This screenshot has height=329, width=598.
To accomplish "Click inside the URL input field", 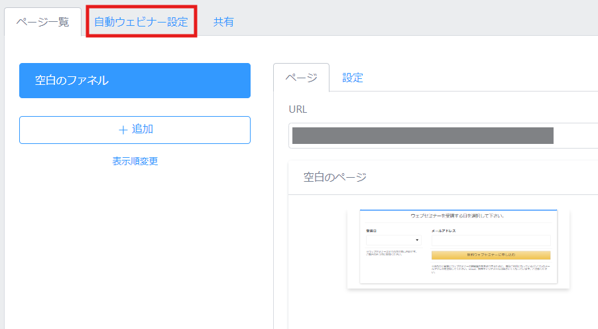I will [443, 135].
